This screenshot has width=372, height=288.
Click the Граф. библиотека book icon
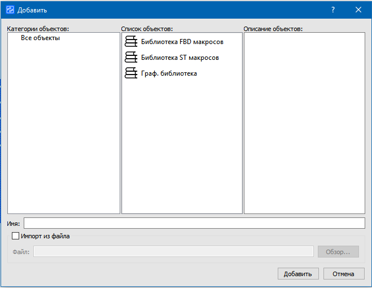point(131,73)
